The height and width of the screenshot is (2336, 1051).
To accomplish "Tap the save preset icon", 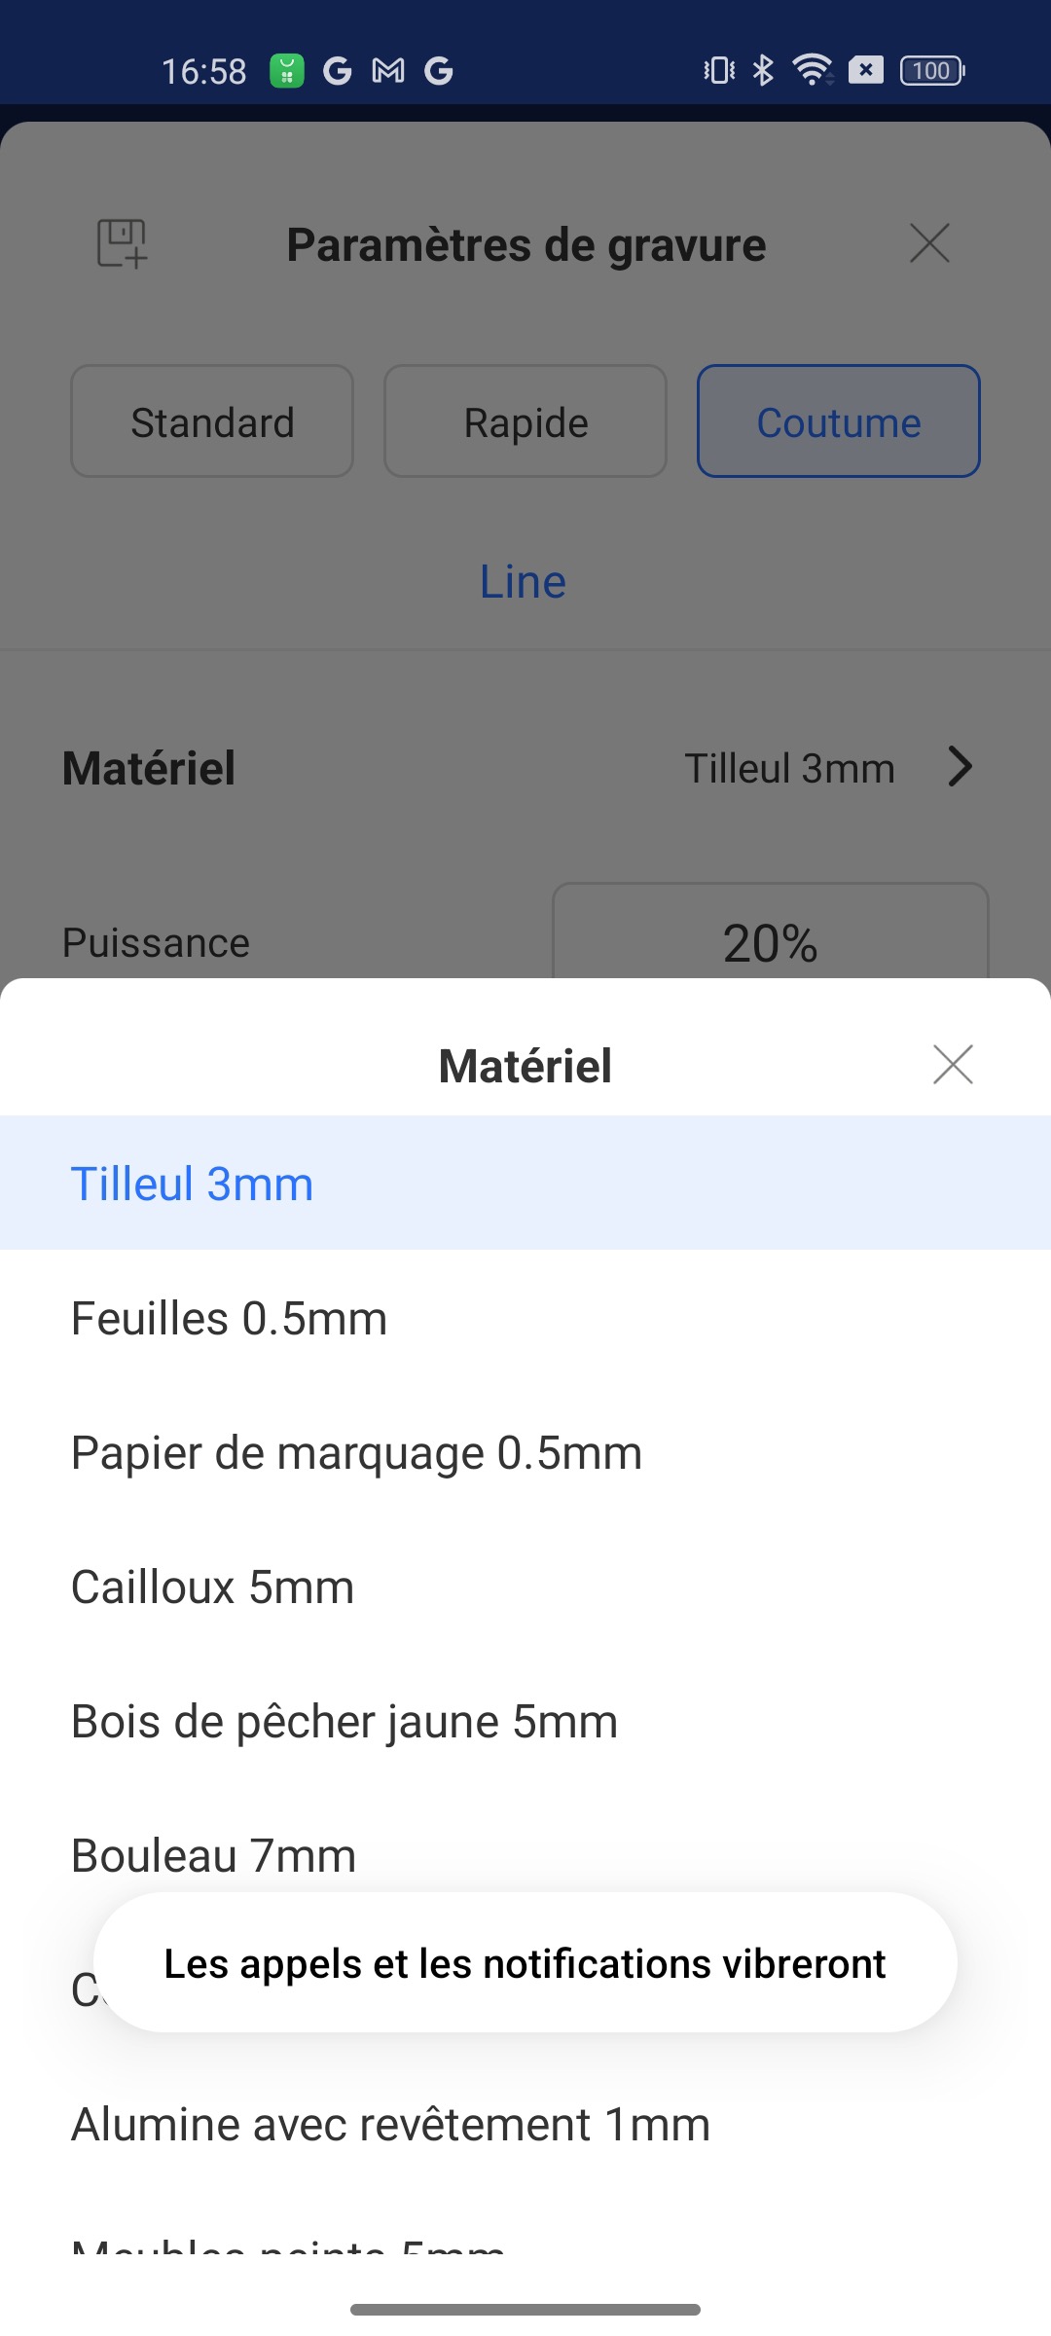I will (122, 243).
